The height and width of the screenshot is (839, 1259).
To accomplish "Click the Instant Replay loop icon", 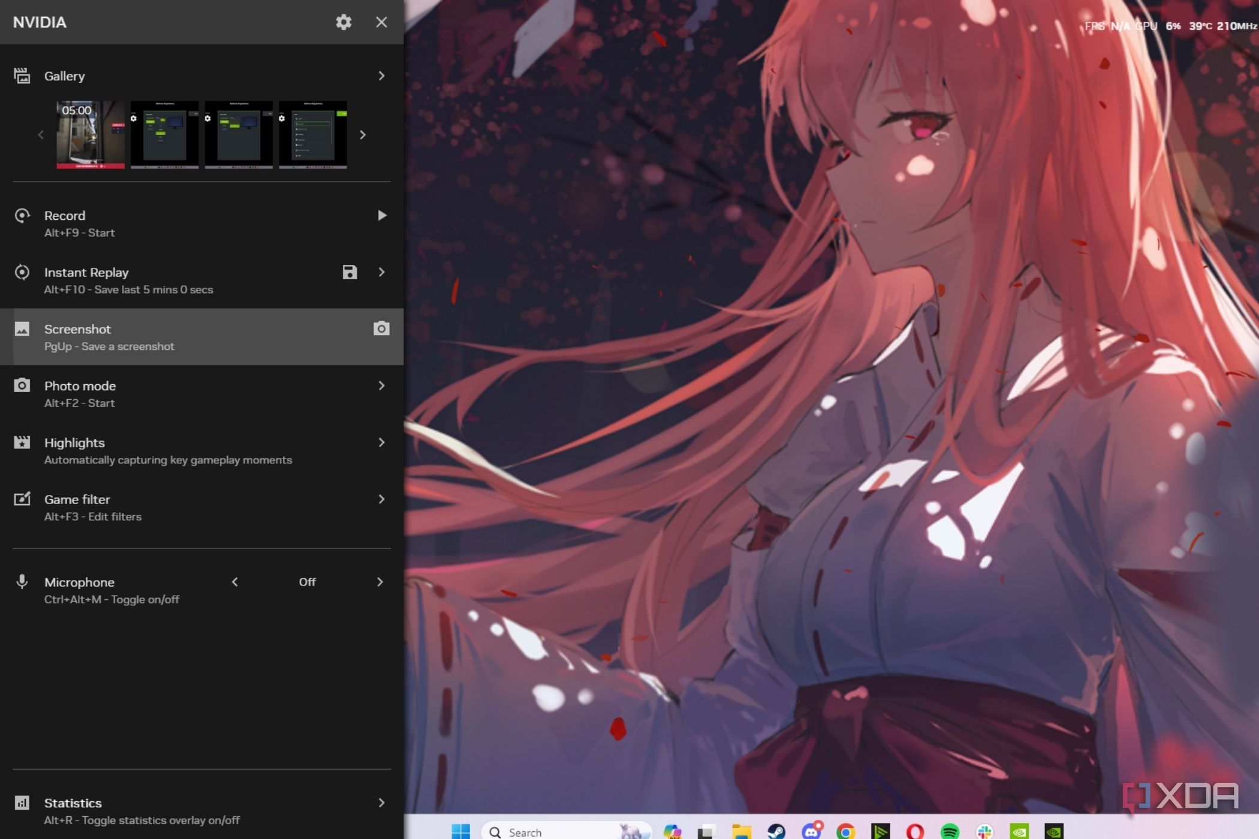I will click(22, 272).
